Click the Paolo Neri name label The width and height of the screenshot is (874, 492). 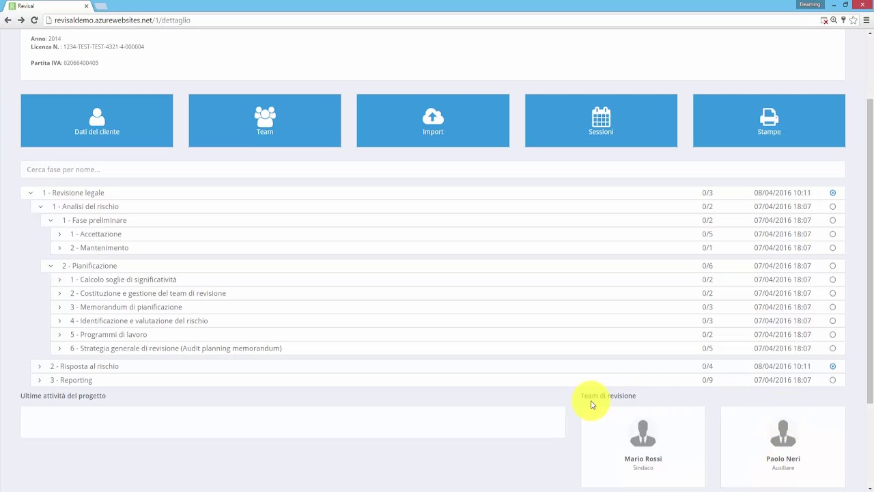pos(783,459)
